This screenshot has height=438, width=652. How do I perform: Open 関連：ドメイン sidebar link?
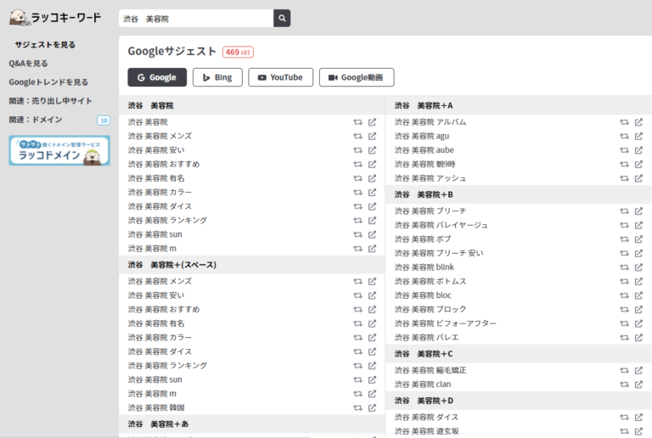[36, 120]
